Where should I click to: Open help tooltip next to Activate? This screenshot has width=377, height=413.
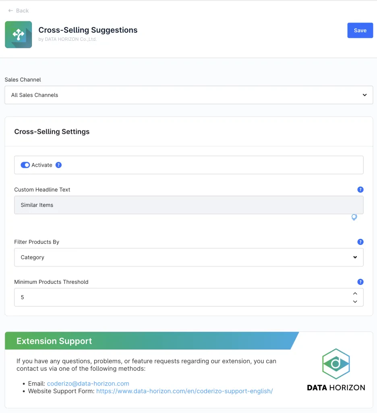[58, 165]
